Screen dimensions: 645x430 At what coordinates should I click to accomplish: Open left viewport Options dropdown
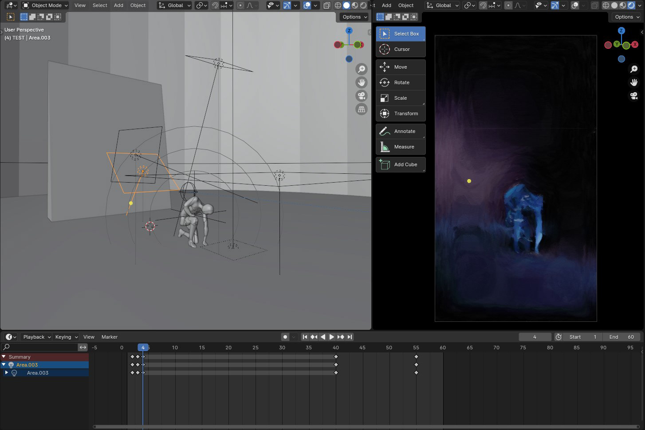coord(354,17)
